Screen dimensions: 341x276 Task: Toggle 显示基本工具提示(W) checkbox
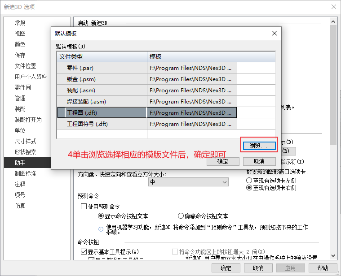84,252
